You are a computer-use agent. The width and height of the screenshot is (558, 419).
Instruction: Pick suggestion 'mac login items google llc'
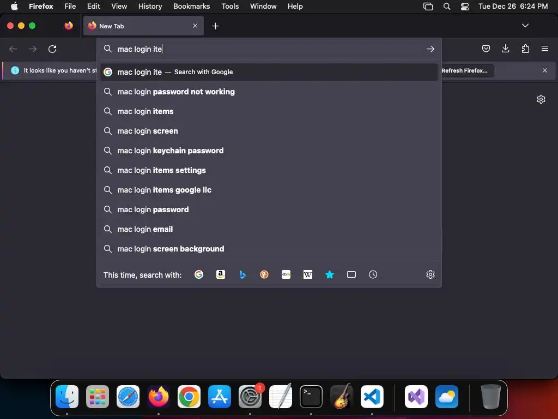(269, 189)
